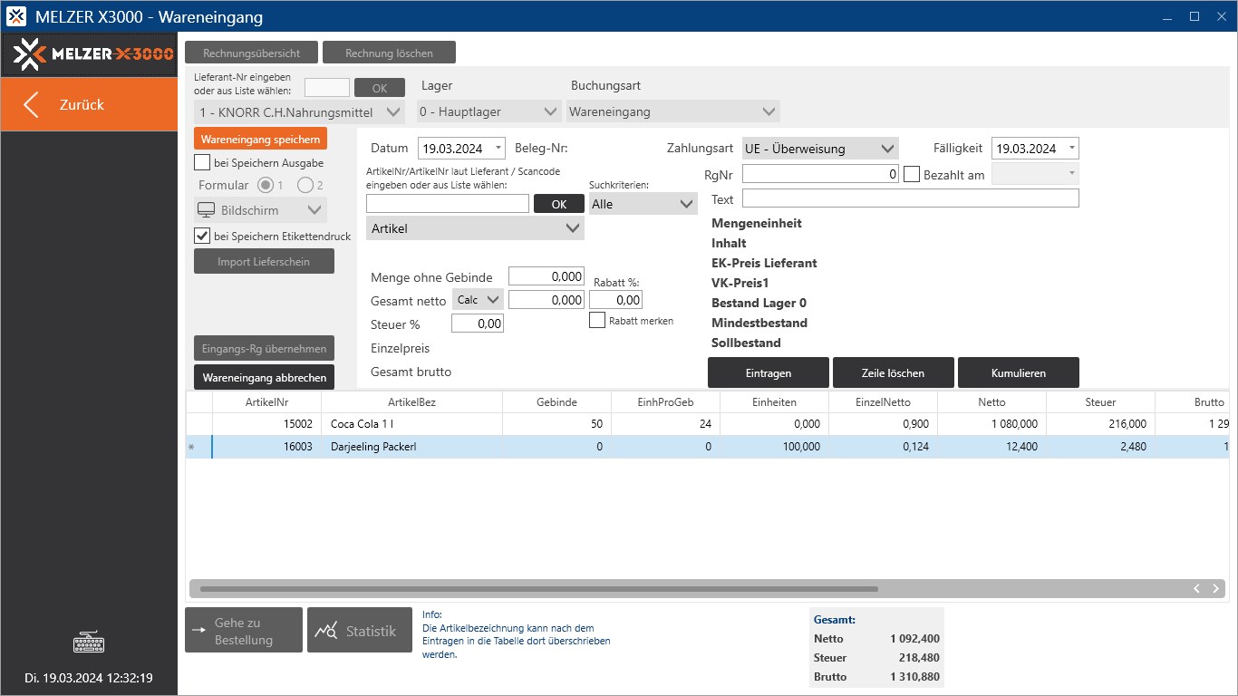Open the Rechnungsübersicht tab

pos(251,53)
